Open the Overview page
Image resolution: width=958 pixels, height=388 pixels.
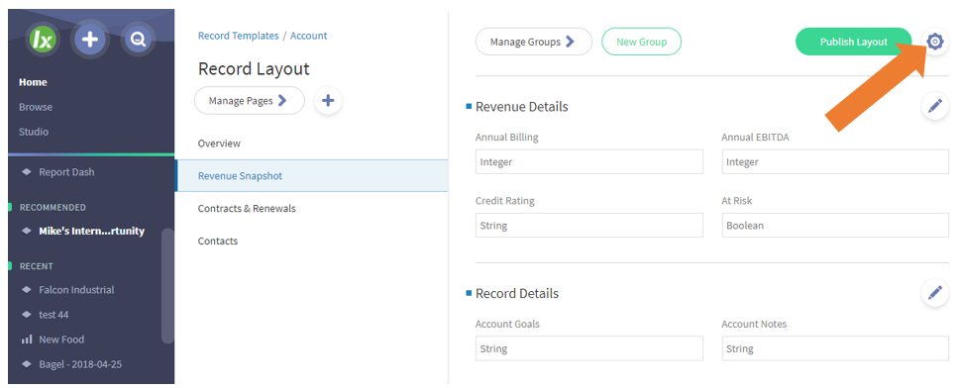pos(219,144)
